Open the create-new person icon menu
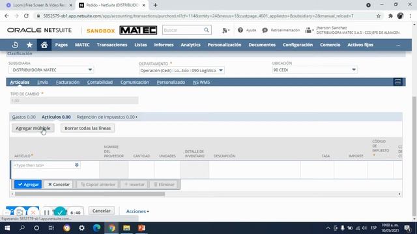 coord(225,31)
